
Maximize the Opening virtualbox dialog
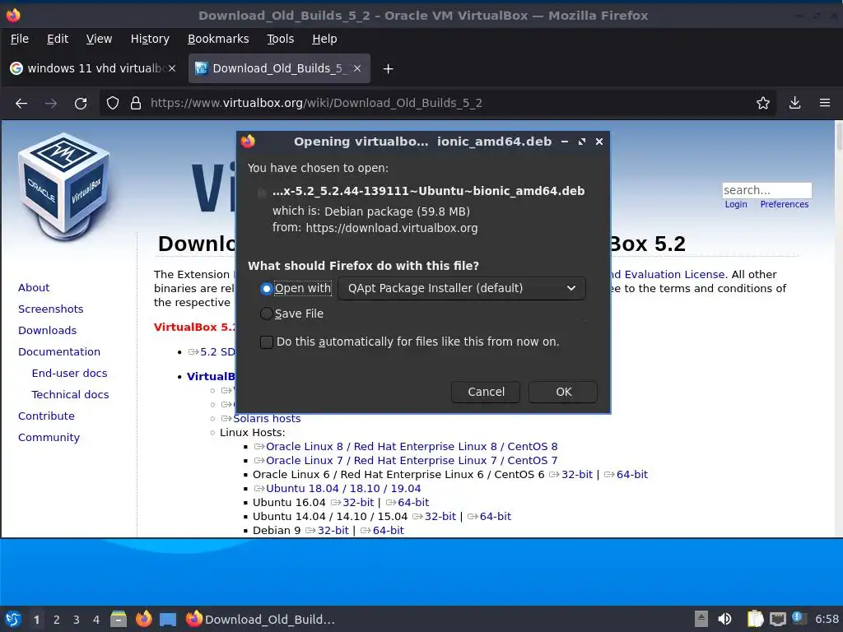[582, 142]
